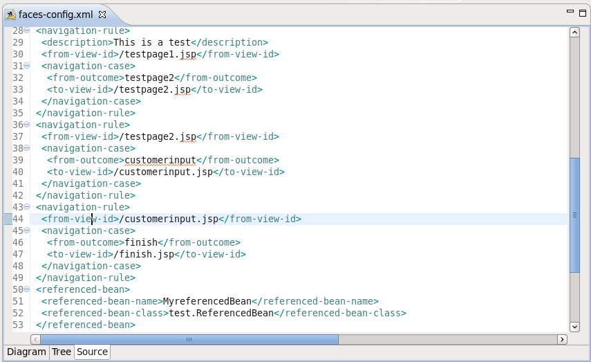This screenshot has height=362, width=591.
Task: Click '/finish.jsp' on line 47
Action: point(144,254)
